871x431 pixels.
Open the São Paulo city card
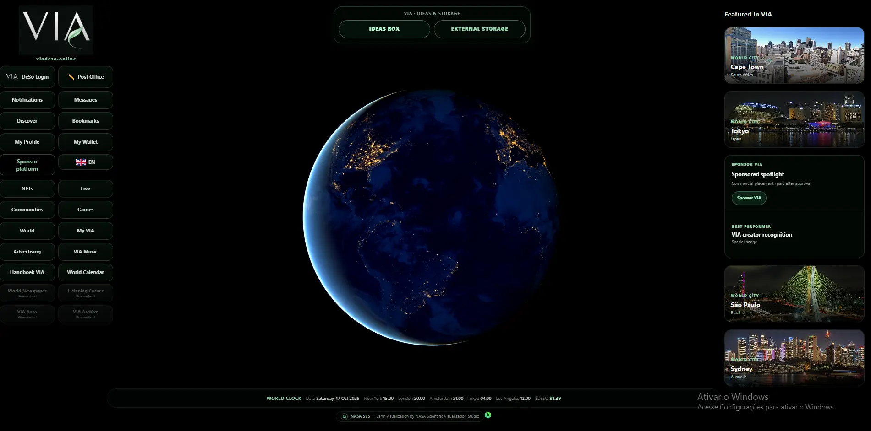(x=794, y=294)
